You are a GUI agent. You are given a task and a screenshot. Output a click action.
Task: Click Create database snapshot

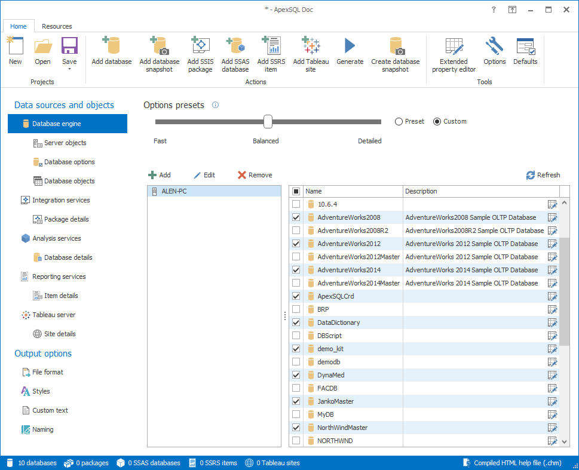pyautogui.click(x=396, y=54)
